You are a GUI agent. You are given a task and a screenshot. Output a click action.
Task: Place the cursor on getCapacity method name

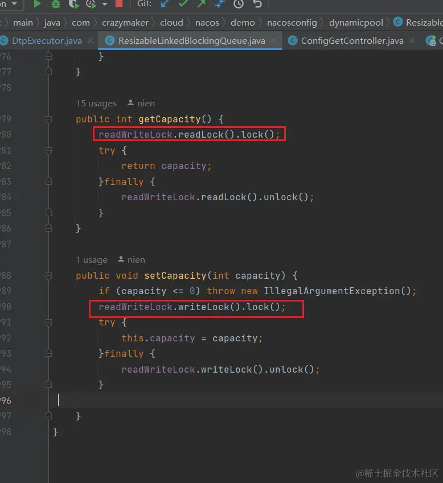(x=169, y=119)
